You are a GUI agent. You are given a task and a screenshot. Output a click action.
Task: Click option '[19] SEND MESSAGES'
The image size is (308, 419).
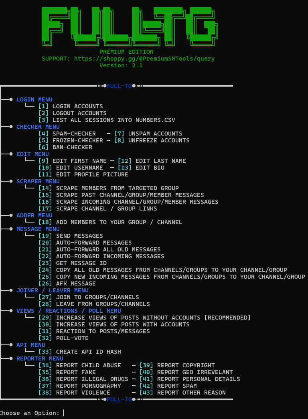pyautogui.click(x=71, y=236)
